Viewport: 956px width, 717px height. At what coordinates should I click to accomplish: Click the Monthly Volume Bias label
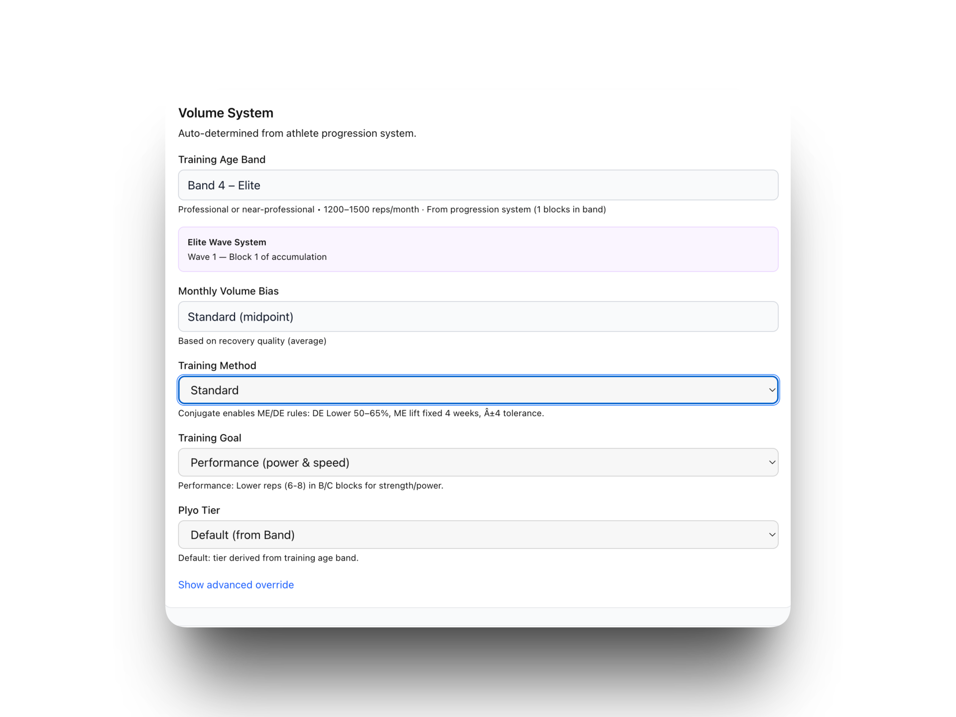pos(228,291)
